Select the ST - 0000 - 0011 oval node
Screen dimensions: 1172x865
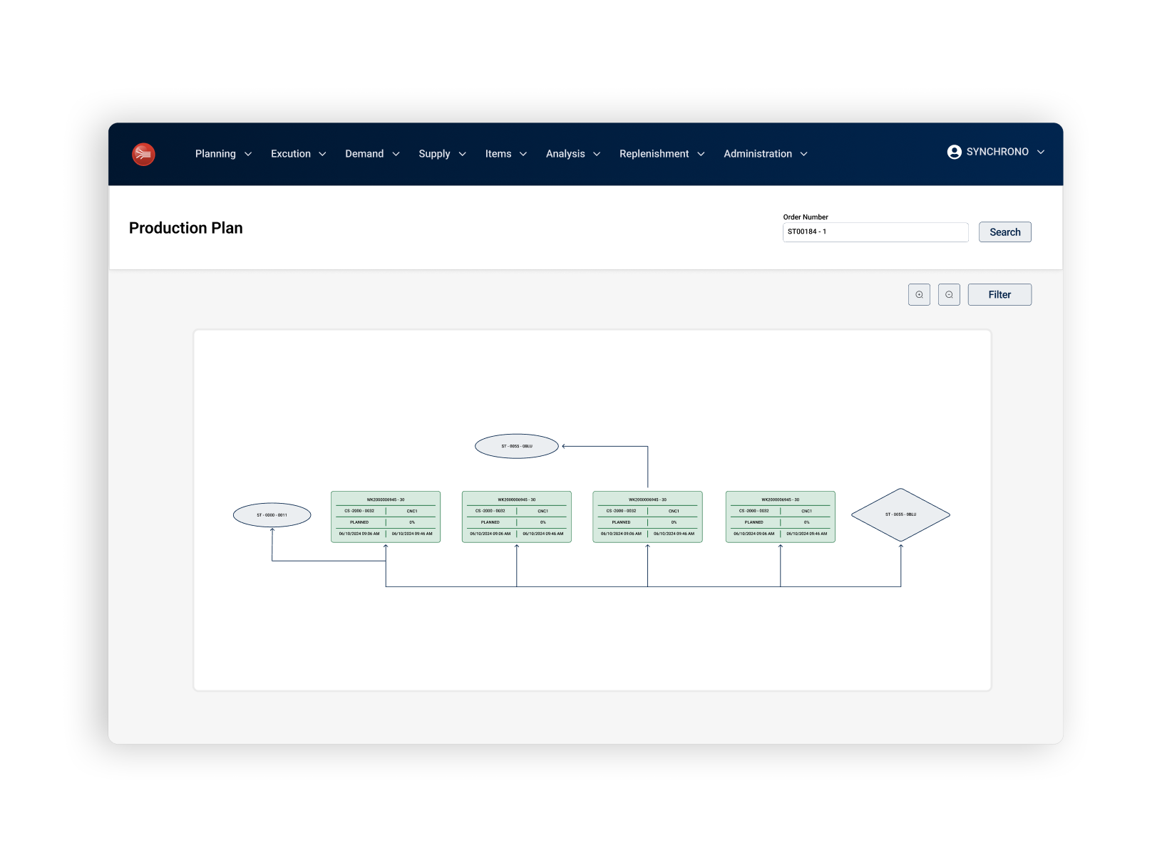[x=272, y=515]
